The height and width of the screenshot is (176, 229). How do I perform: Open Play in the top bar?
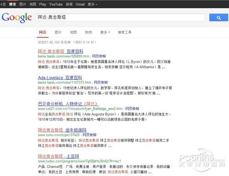coord(43,4)
